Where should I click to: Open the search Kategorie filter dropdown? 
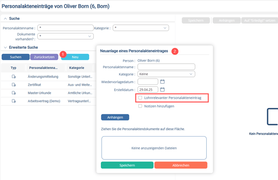(141, 28)
